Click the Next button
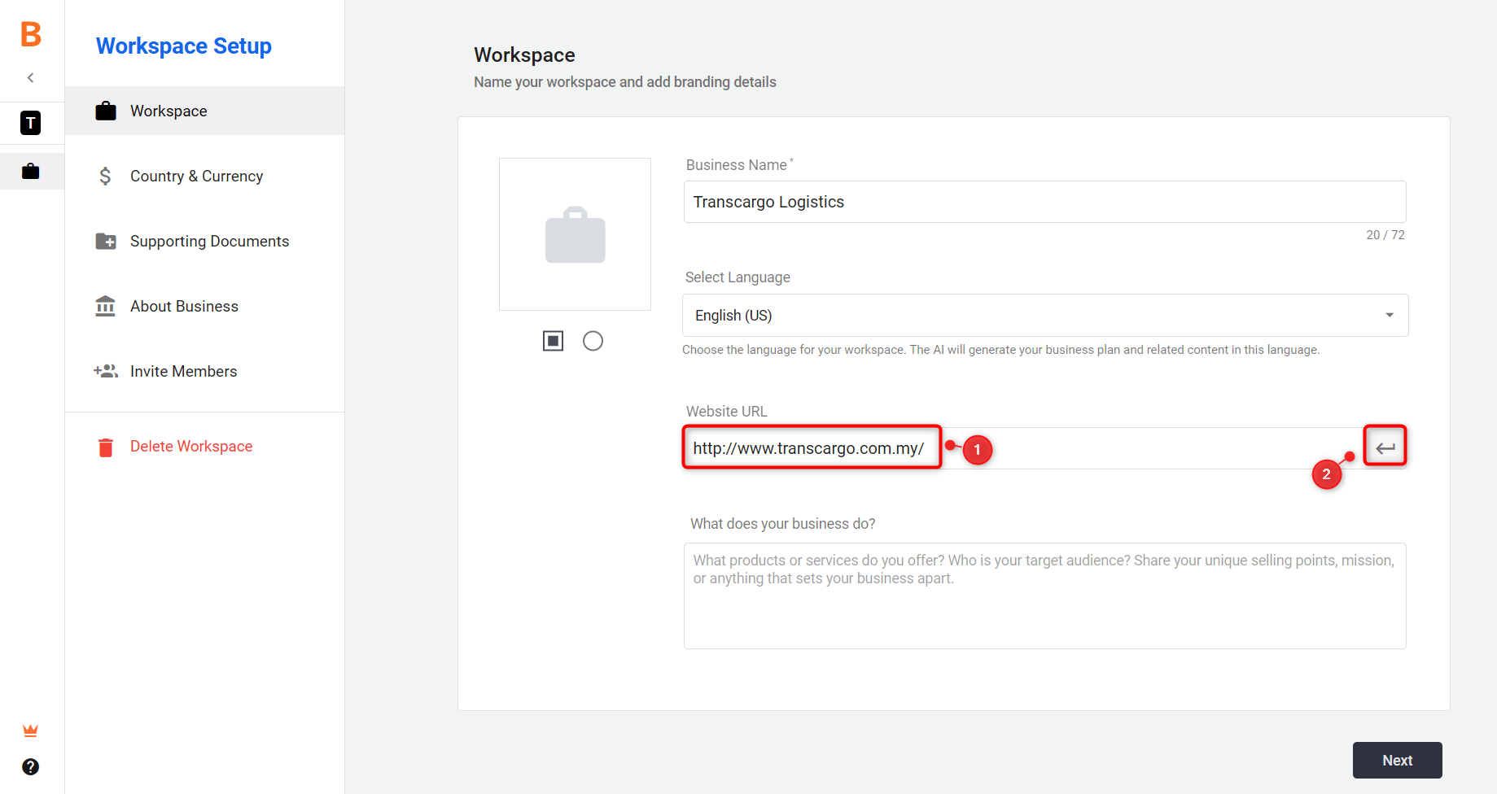The width and height of the screenshot is (1497, 794). [1397, 760]
